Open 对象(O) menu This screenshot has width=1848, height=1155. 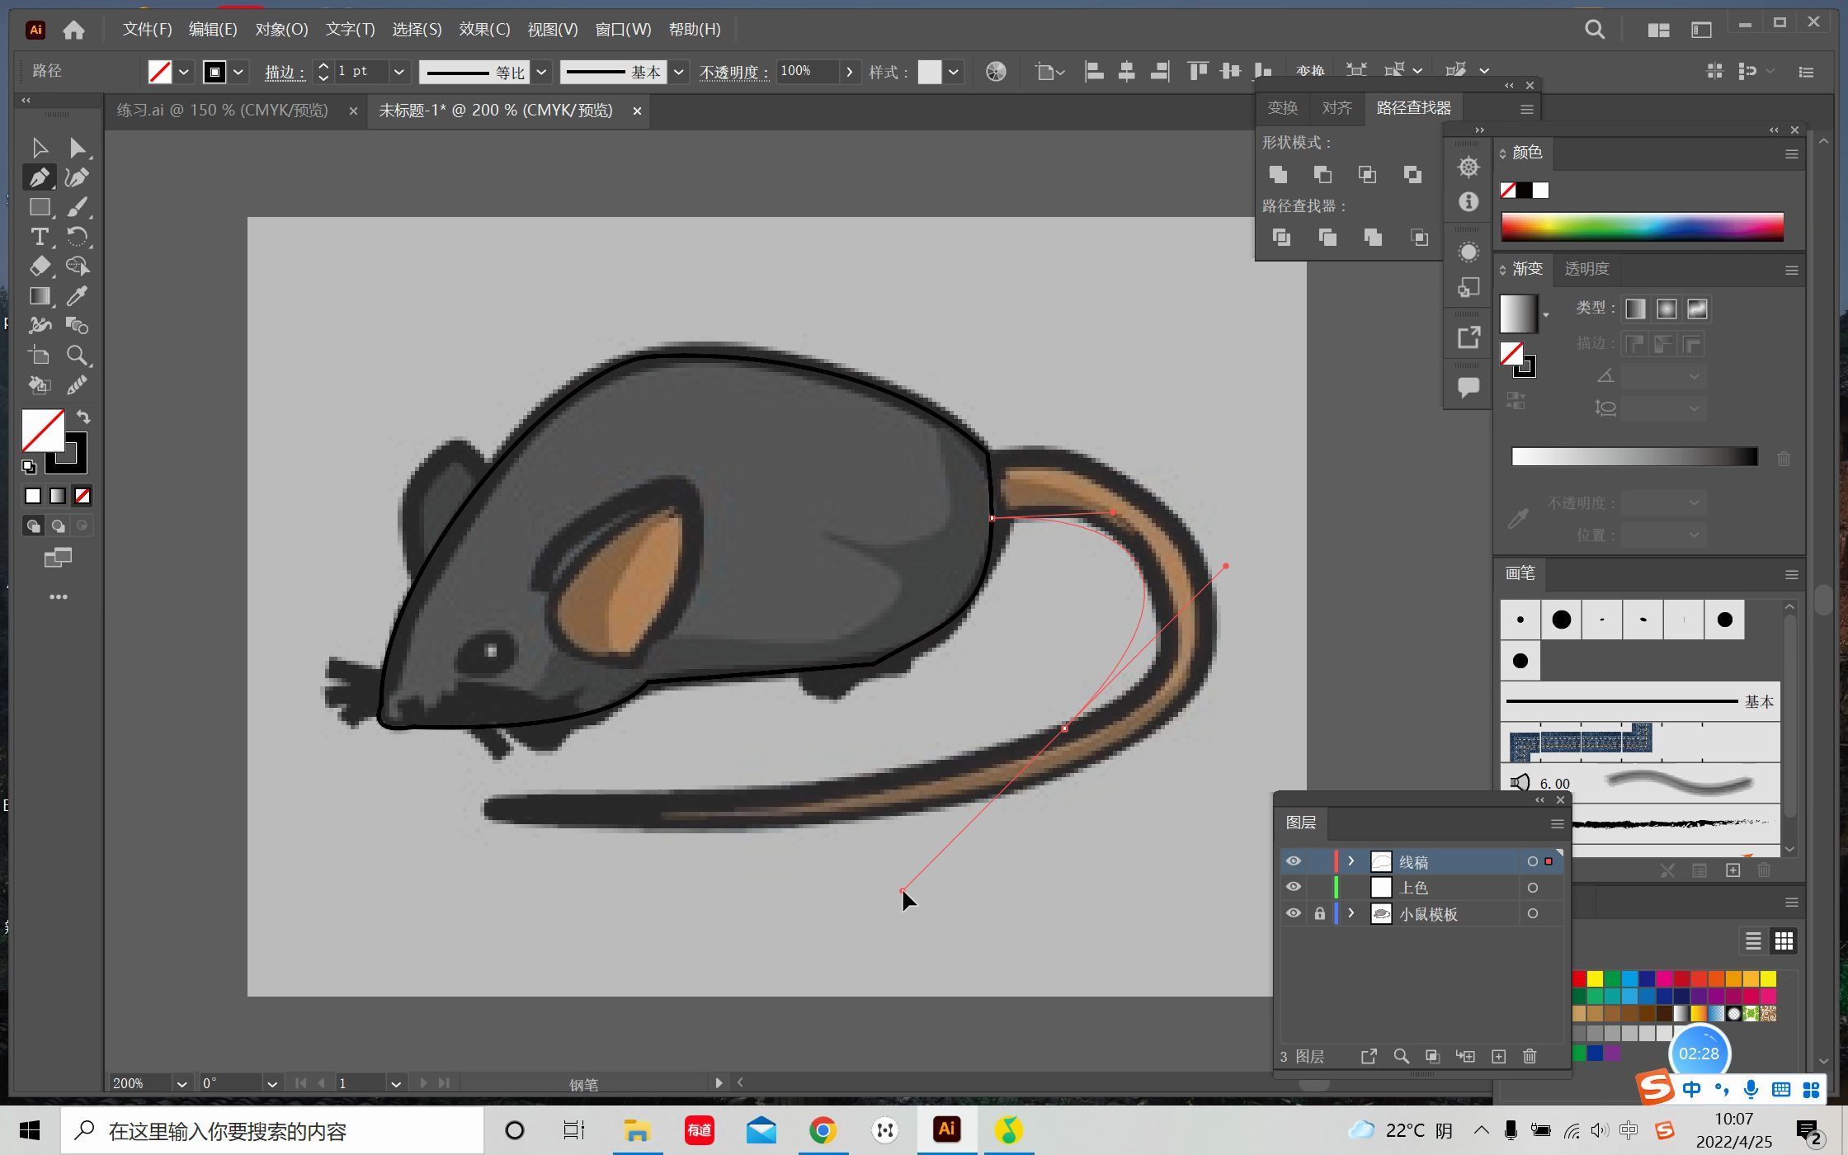[281, 30]
